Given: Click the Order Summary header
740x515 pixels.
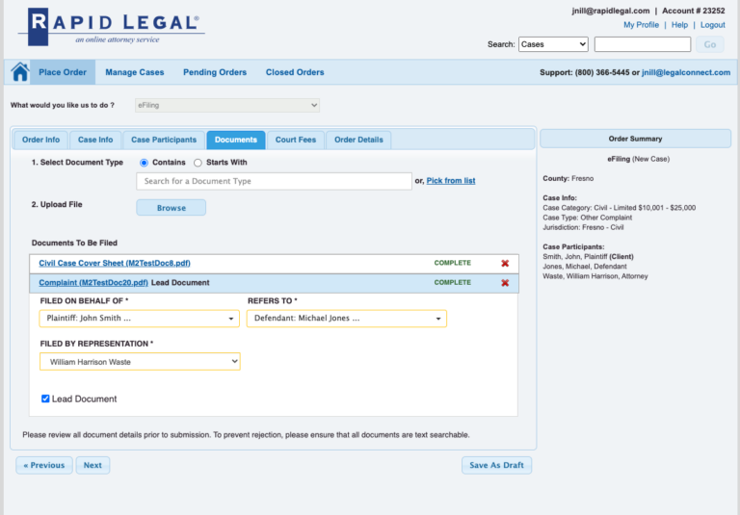Looking at the screenshot, I should point(635,139).
